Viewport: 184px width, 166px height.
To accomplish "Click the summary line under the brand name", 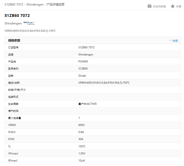I will 30,31.
